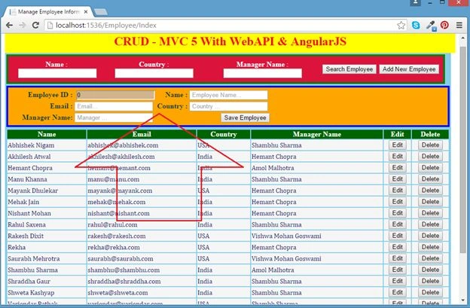Screen dimensions: 470x308
Task: Delete the Mehak Jain row
Action: 430,202
